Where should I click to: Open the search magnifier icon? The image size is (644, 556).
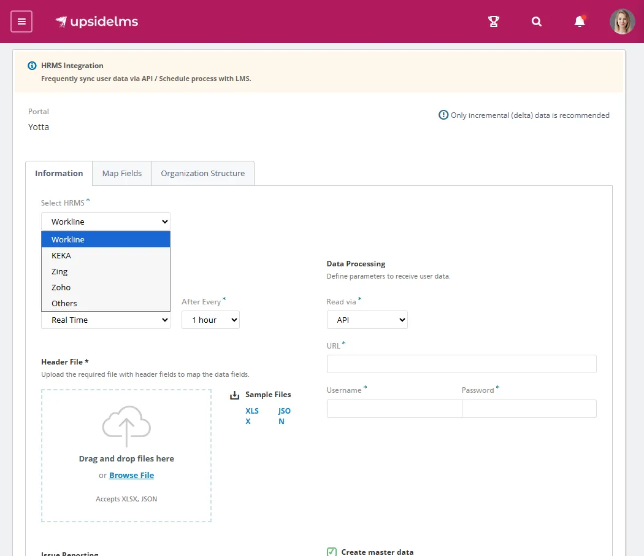(x=537, y=21)
